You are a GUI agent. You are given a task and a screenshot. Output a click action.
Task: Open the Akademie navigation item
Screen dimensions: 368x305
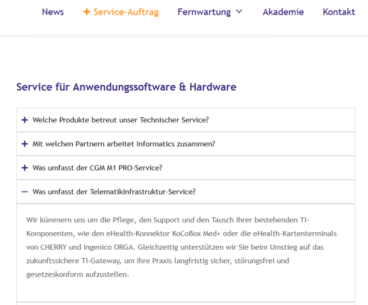(283, 12)
